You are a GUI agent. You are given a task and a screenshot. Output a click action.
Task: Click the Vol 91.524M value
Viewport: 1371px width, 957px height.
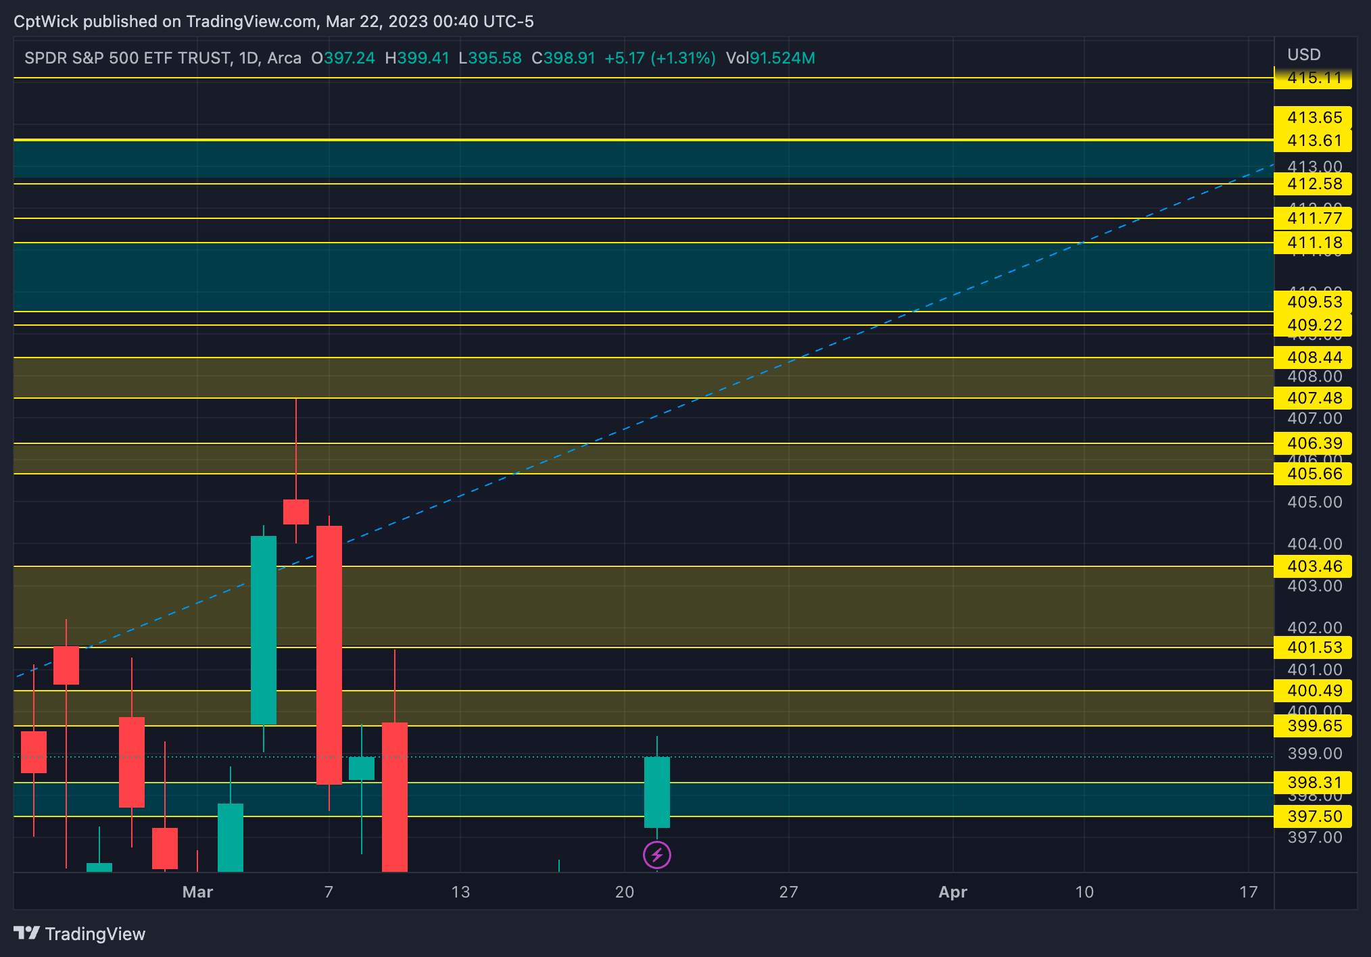pyautogui.click(x=771, y=58)
